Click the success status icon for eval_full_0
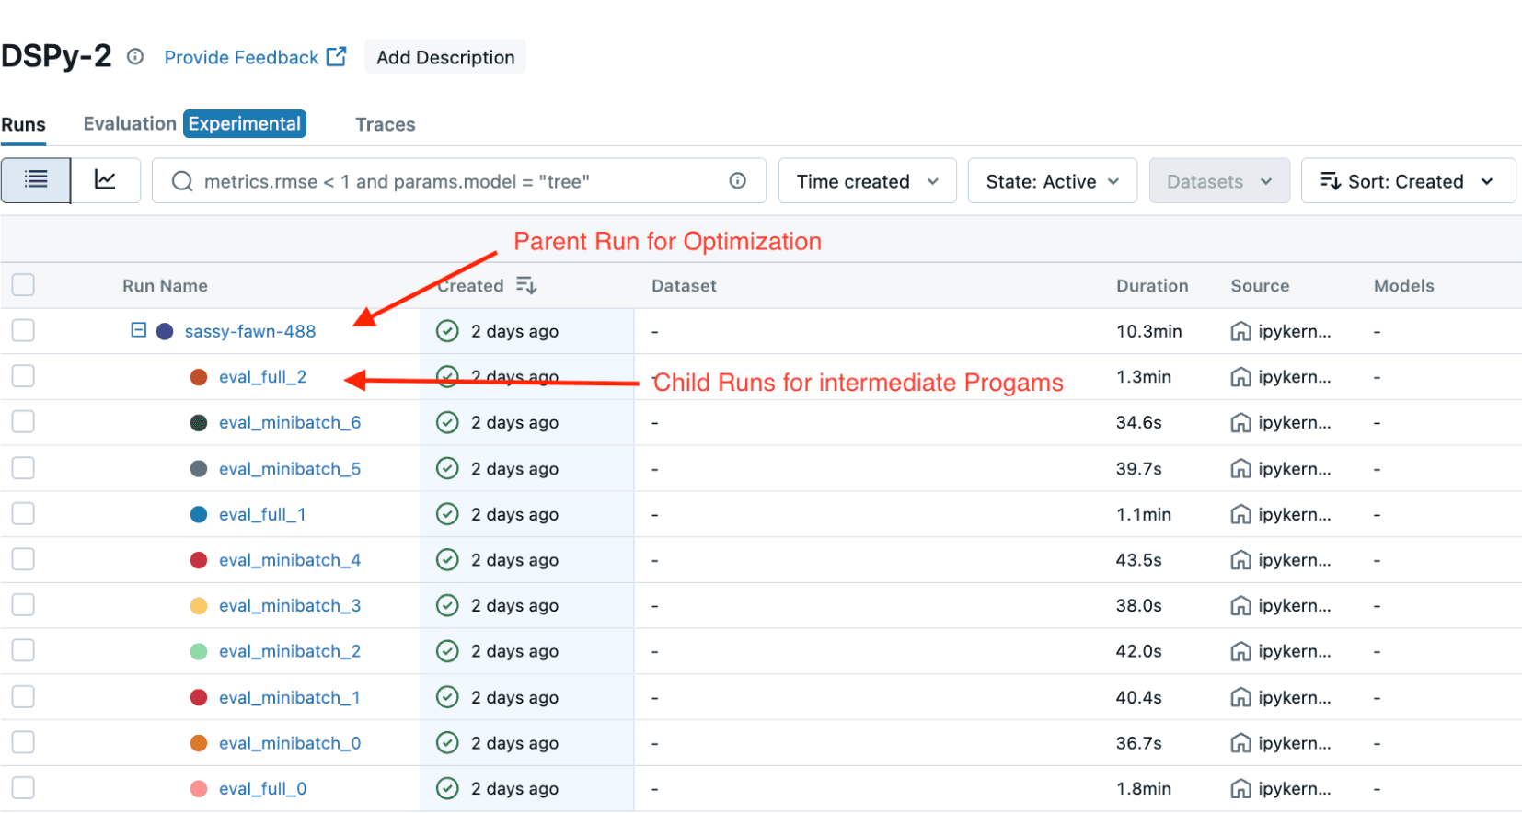Screen dimensions: 1522x813 (447, 788)
